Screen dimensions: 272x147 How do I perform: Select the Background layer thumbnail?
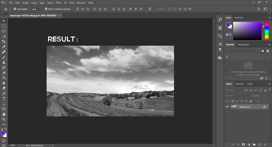click(x=234, y=107)
